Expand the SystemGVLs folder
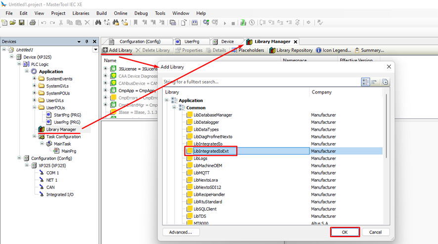Viewport: 438px width, 244px height. (x=35, y=86)
